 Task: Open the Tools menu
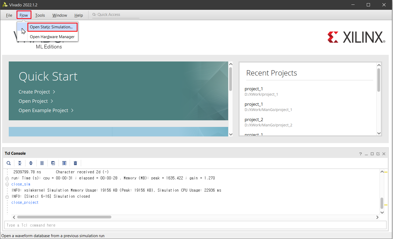click(40, 15)
